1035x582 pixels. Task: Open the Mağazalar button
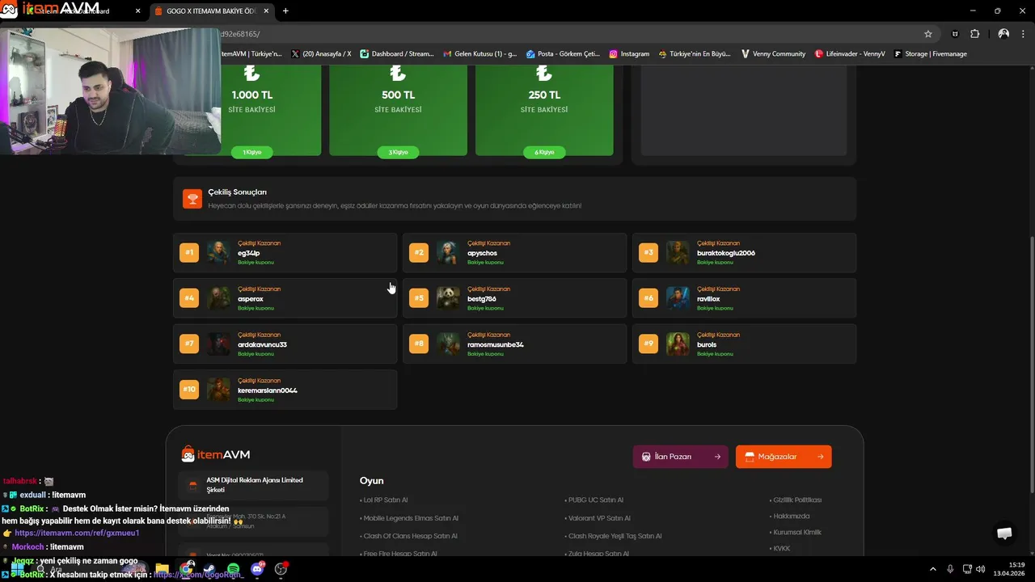click(784, 457)
